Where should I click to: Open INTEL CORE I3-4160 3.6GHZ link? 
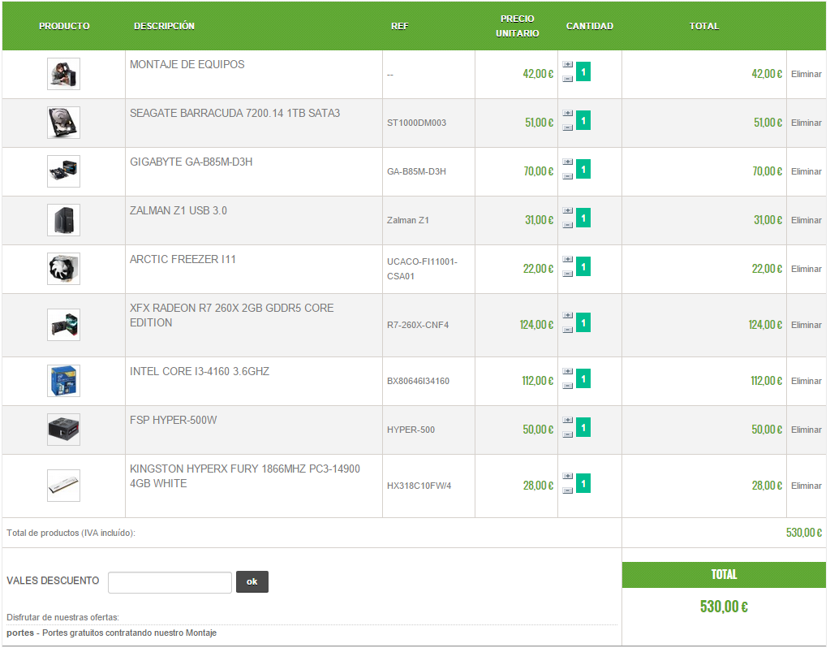200,371
